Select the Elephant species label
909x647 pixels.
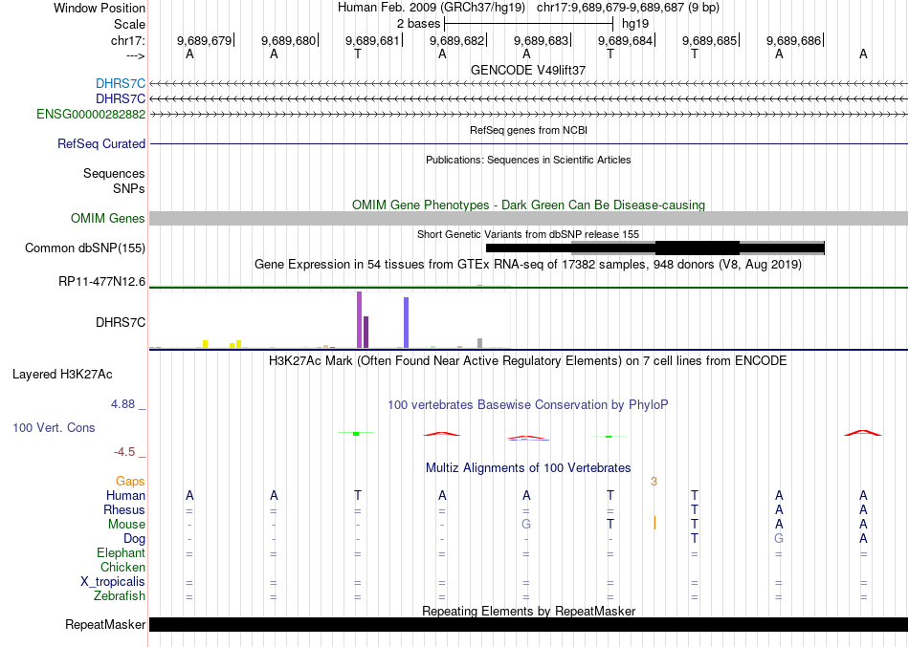coord(122,552)
